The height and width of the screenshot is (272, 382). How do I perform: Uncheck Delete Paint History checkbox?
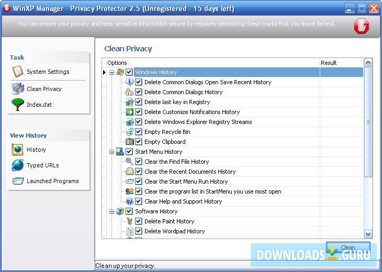[x=138, y=221]
